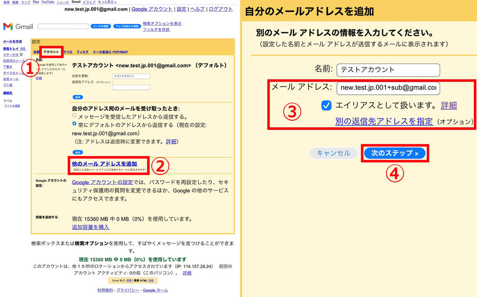
Task: Click the キャンセル button
Action: 334,153
